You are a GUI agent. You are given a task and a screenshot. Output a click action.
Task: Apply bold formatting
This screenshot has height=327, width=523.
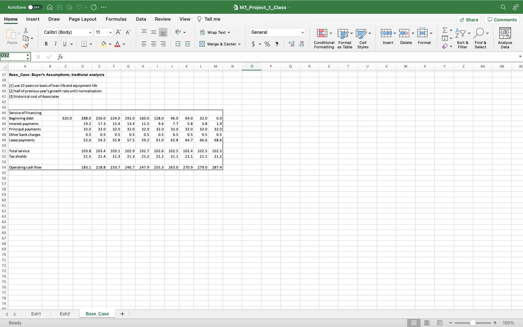[46, 44]
